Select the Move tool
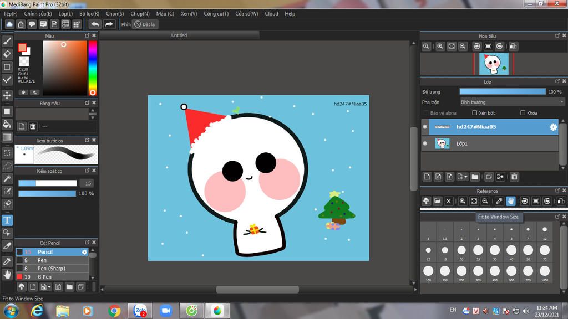The image size is (568, 319). coord(7,95)
